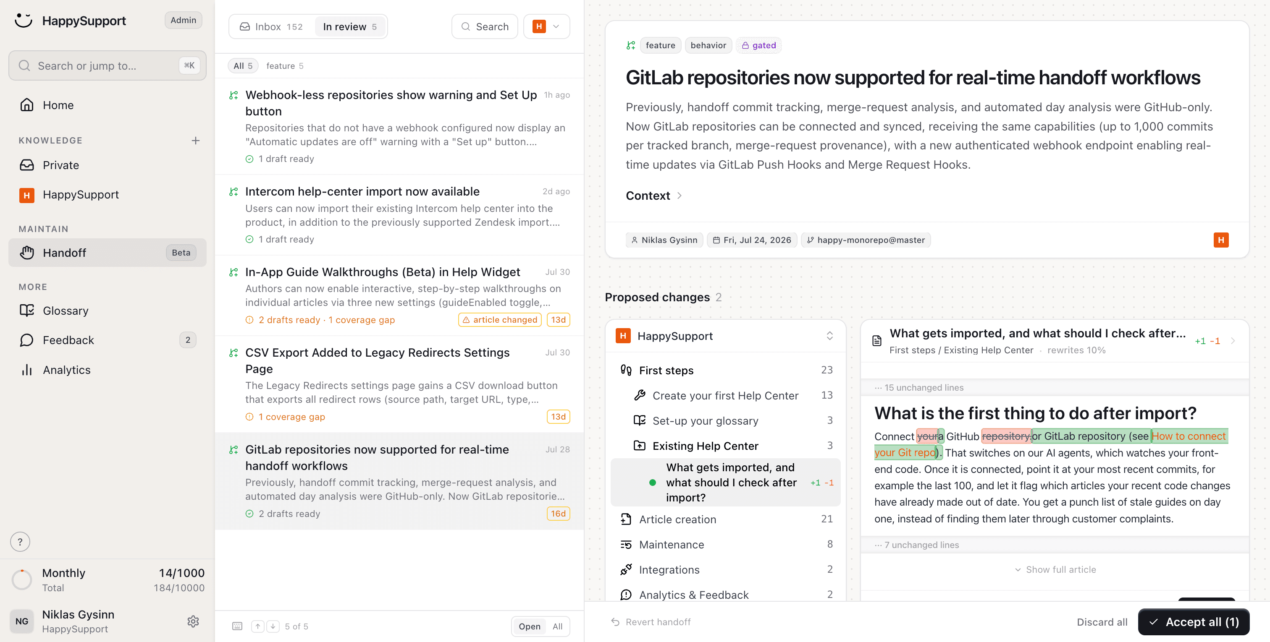
Task: Select the All 5 filter chip
Action: tap(243, 66)
